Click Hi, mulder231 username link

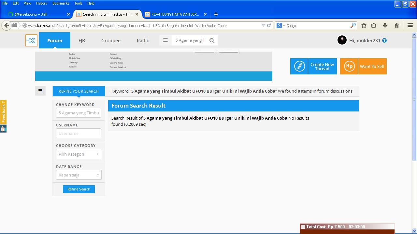point(365,40)
